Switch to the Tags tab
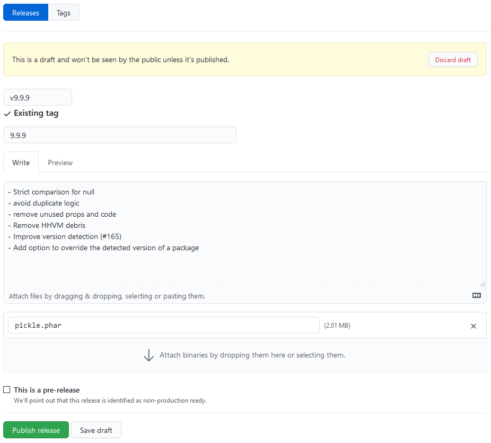Viewport: 491px width, 443px height. tap(63, 12)
